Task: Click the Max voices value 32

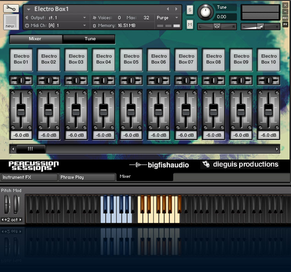Action: tap(146, 18)
